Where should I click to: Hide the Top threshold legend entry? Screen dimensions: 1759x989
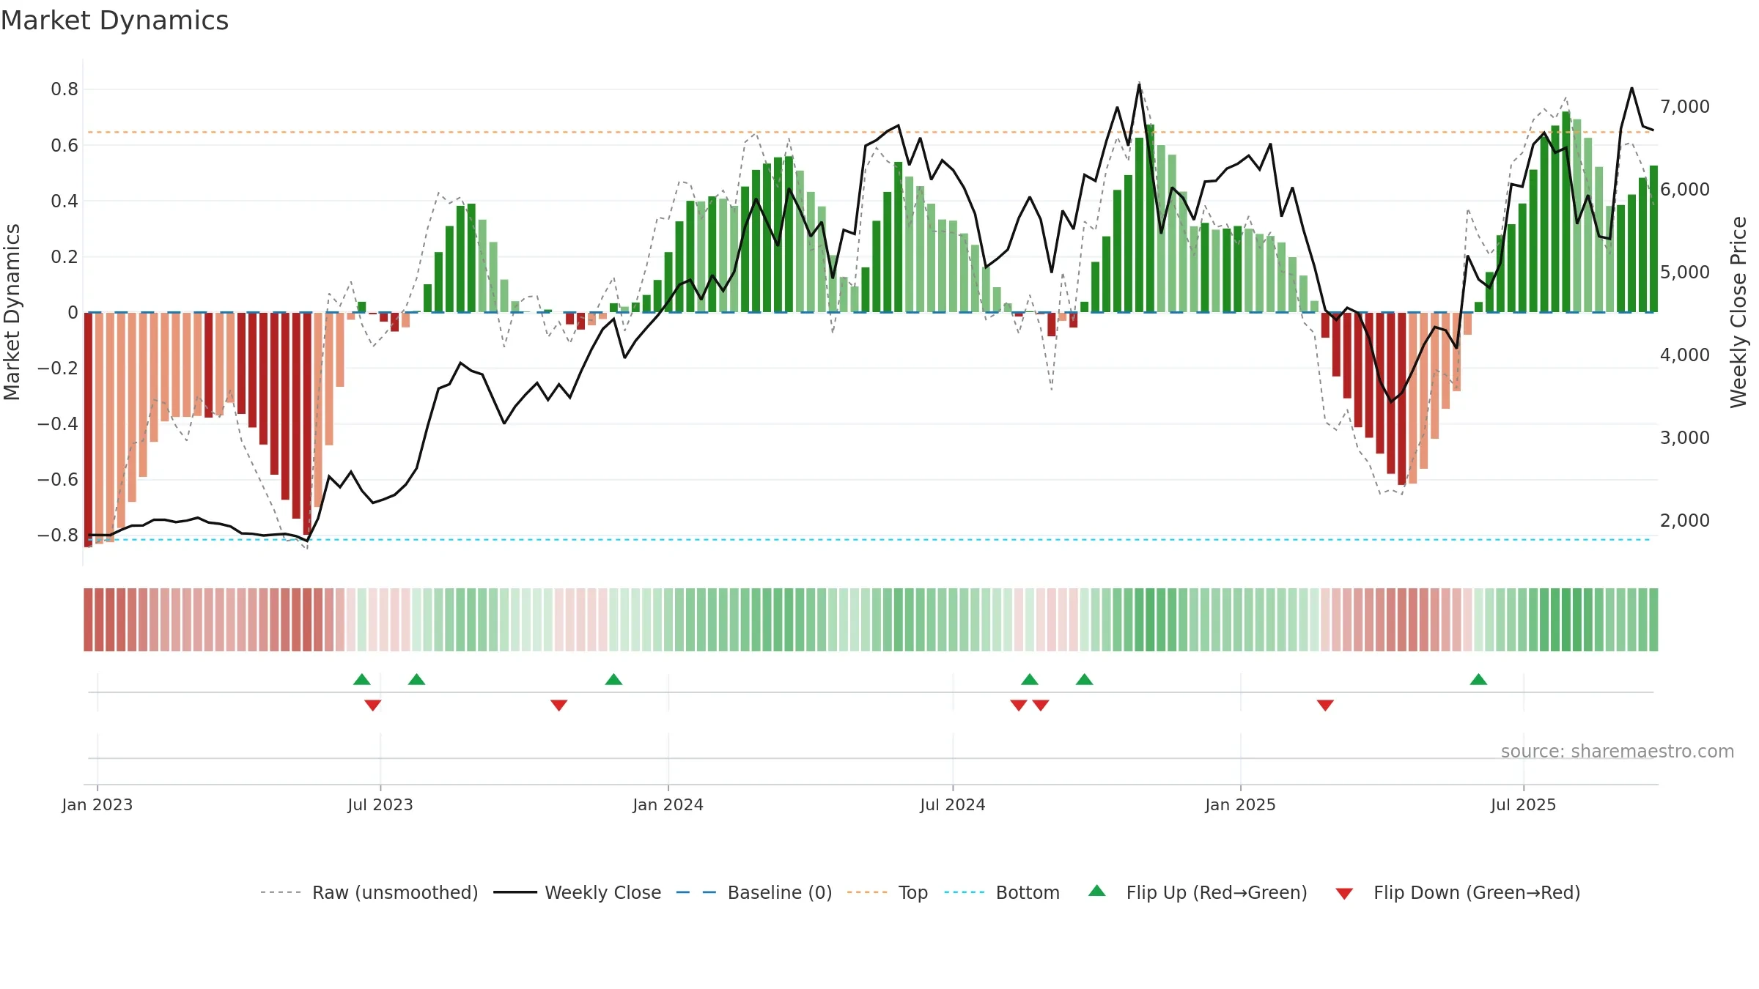pos(888,892)
